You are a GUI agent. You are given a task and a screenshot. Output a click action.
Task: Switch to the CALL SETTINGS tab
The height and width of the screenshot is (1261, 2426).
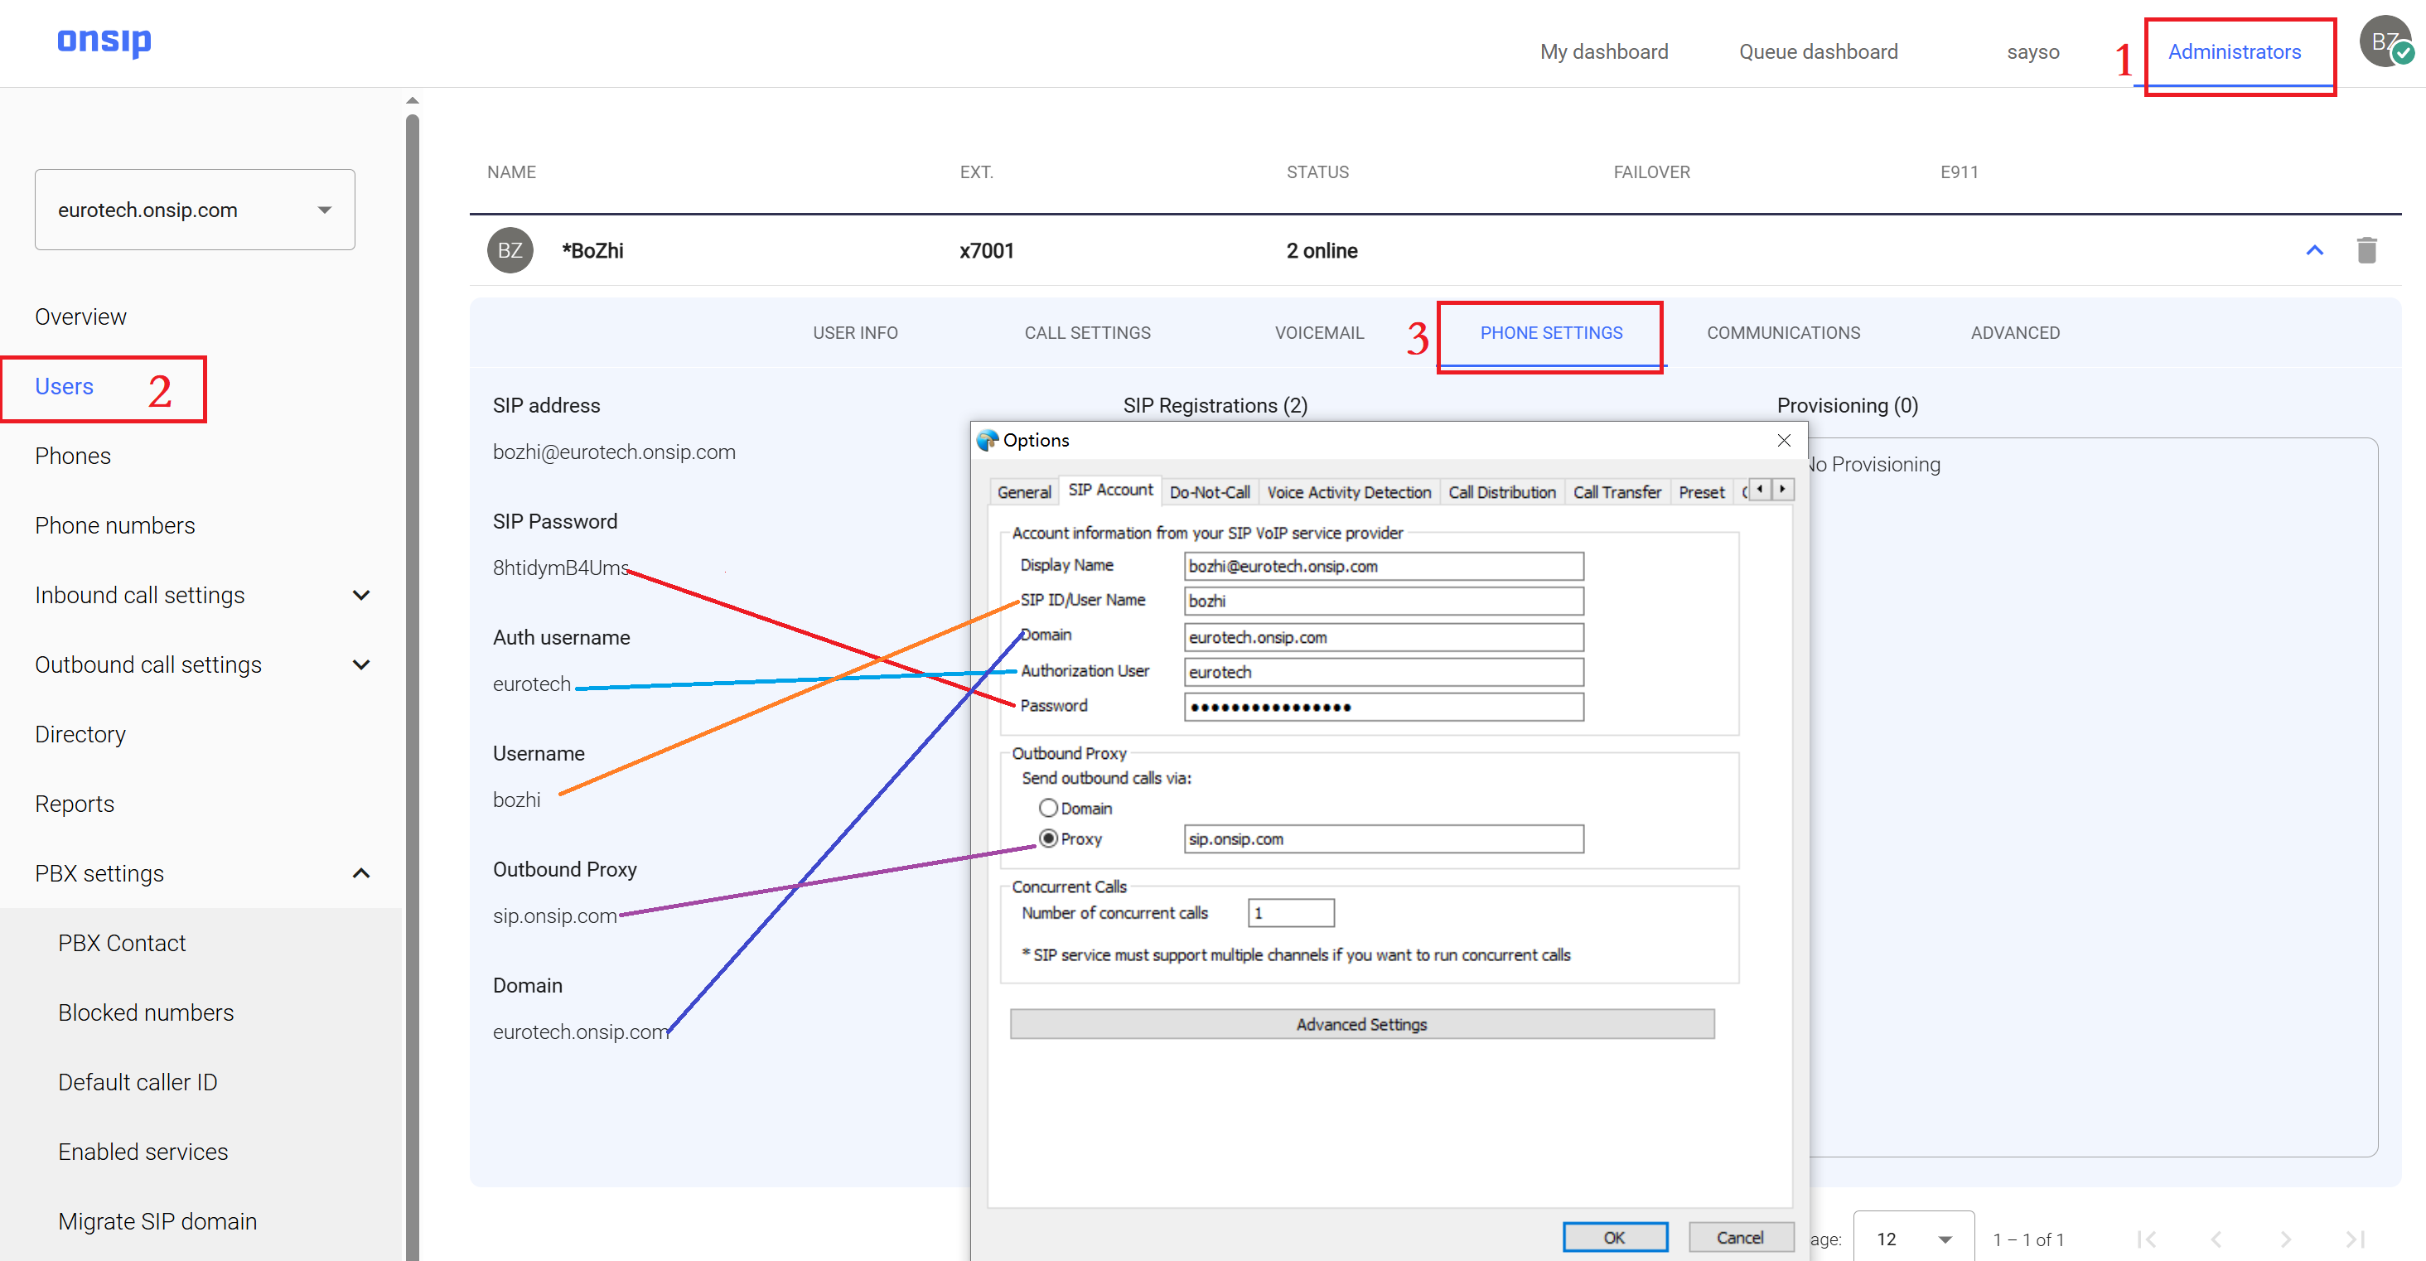point(1088,332)
